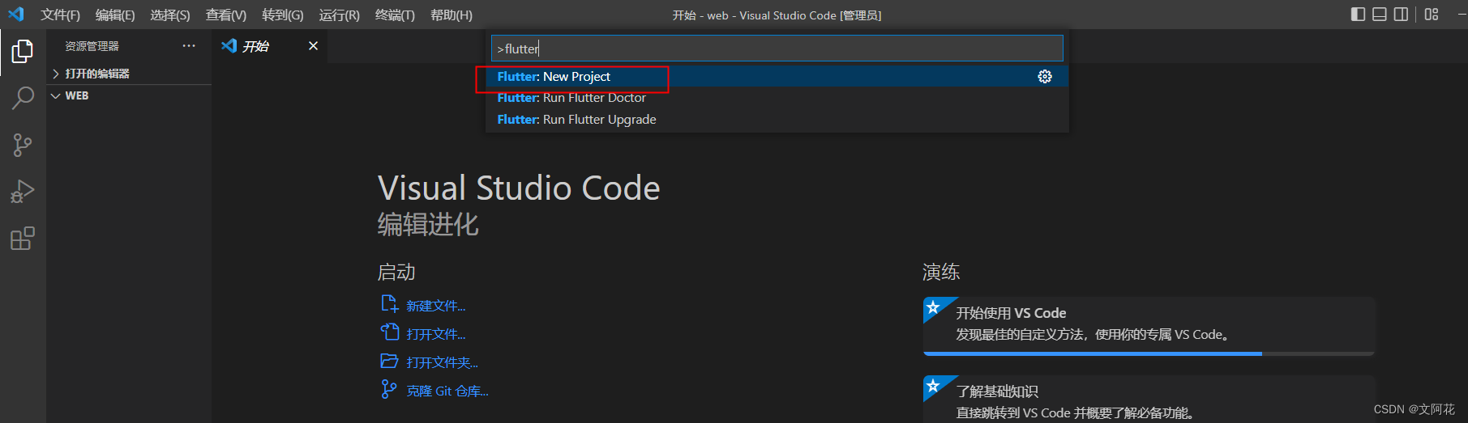This screenshot has height=423, width=1468.
Task: Click the 编辑进化 subtitle text
Action: (x=428, y=224)
